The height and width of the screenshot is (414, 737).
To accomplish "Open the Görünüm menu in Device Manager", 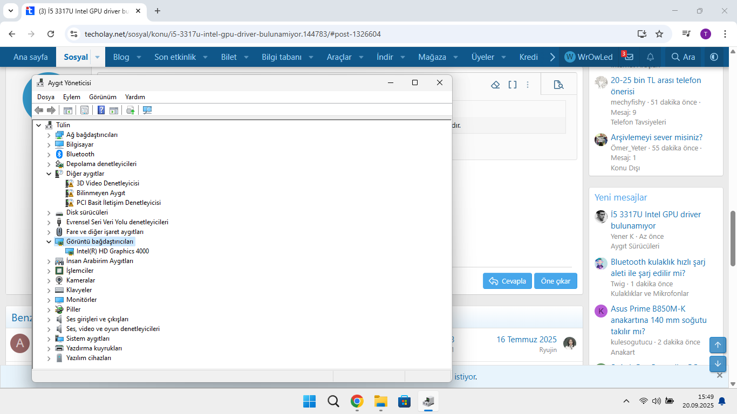I will (x=103, y=97).
